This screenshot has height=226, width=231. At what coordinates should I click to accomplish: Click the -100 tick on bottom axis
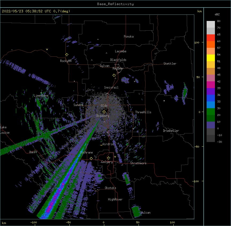pyautogui.click(x=34, y=222)
